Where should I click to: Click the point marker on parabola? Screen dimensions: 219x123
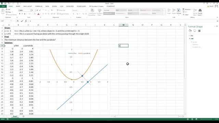82,76
